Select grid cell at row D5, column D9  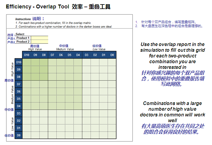(35, 99)
